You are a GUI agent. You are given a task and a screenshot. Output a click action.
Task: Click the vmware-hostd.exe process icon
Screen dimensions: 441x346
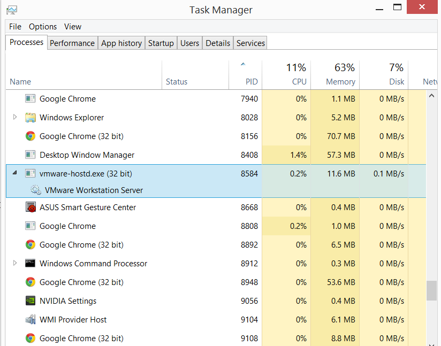[x=30, y=173]
